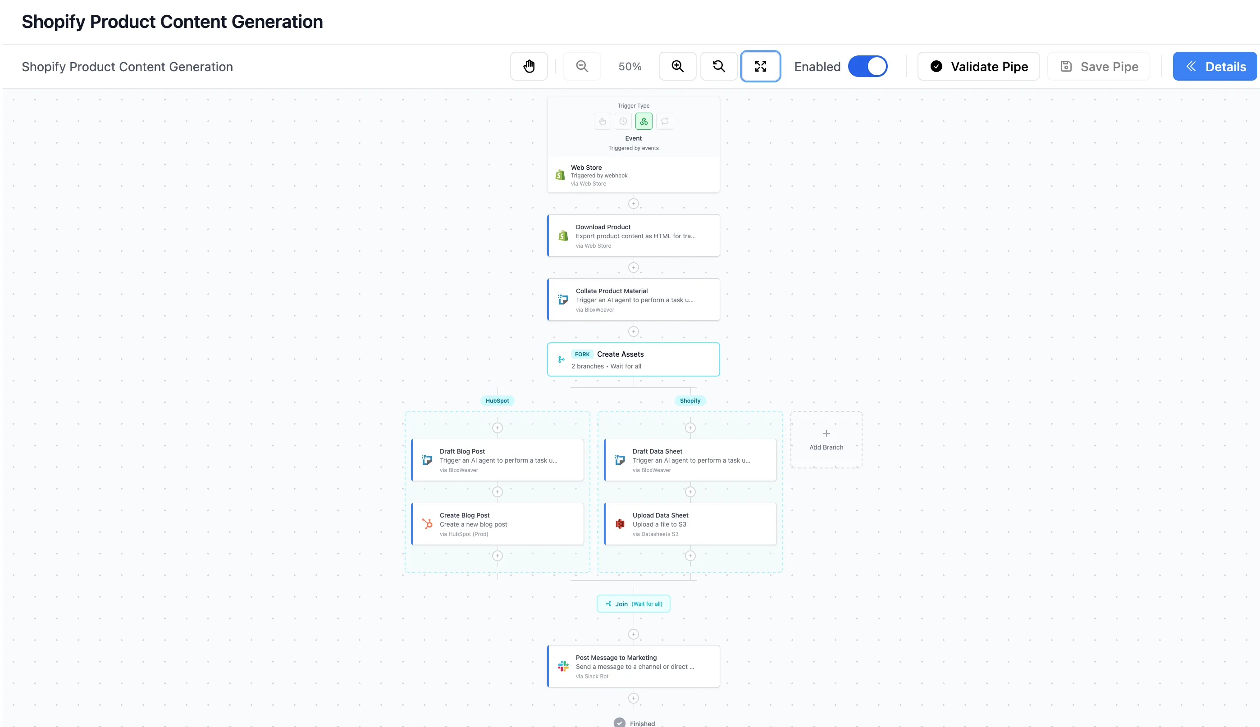Zoom out on the pipeline canvas

pyautogui.click(x=582, y=66)
